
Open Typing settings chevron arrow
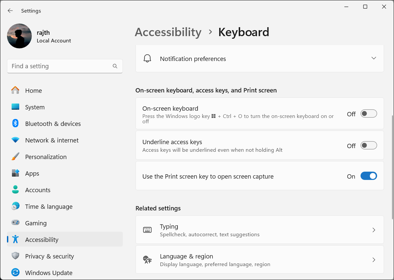coord(373,230)
